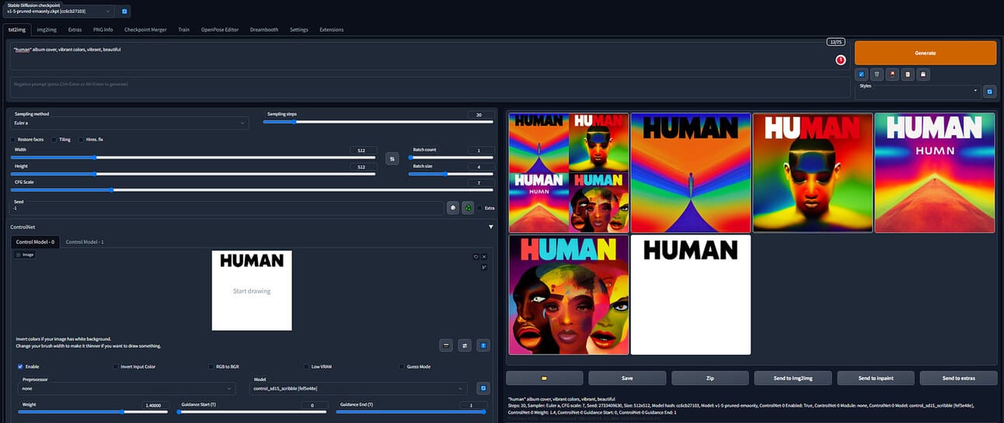Enable the Restore faces checkbox
This screenshot has height=423, width=1004.
pos(12,140)
